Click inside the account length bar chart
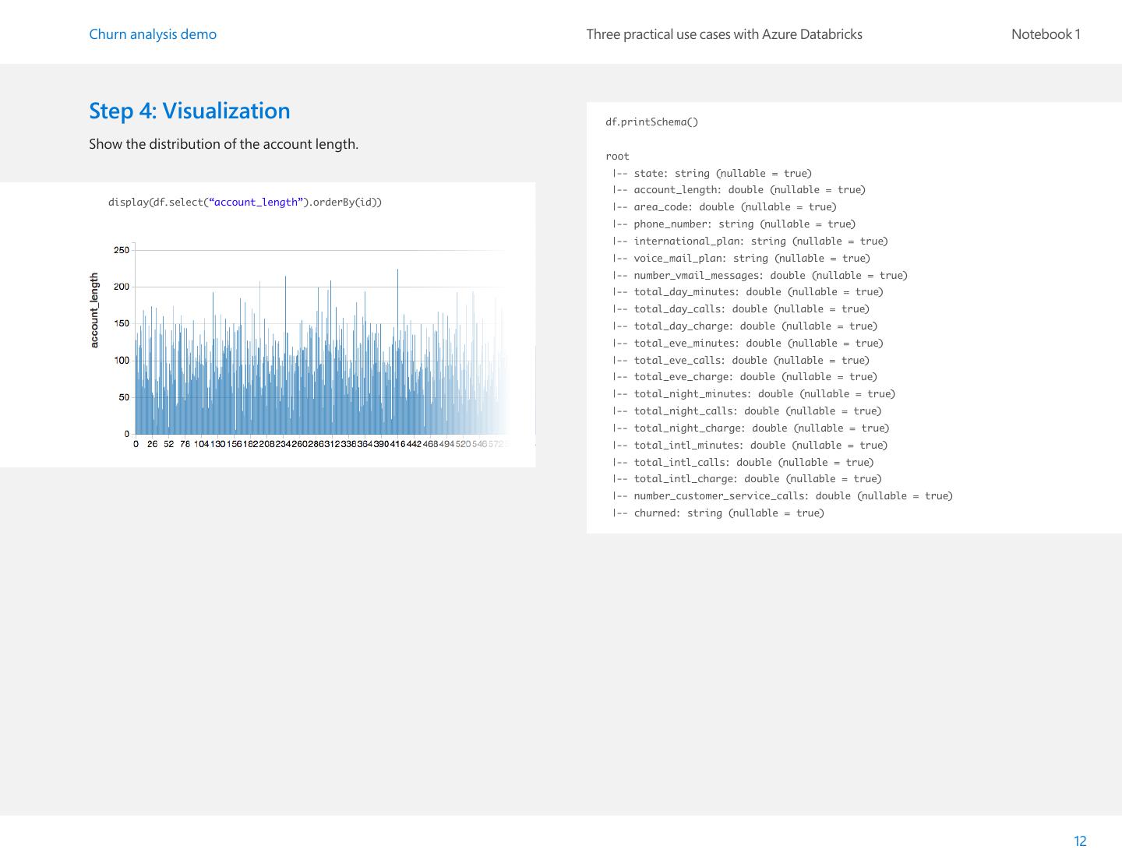Viewport: 1122px width, 867px height. 312,366
